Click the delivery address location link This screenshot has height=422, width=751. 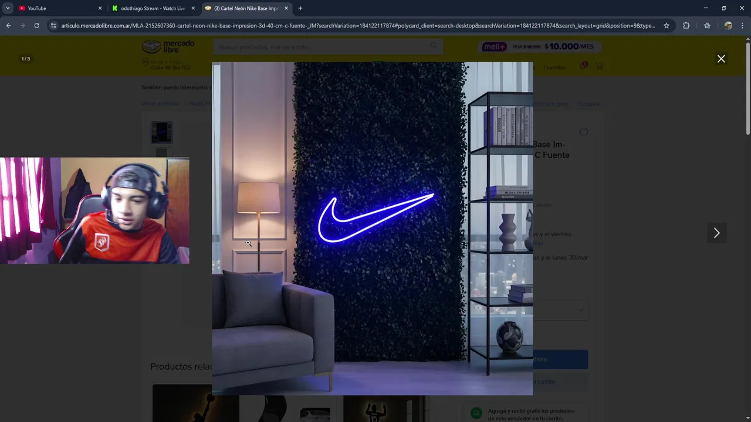click(x=166, y=64)
